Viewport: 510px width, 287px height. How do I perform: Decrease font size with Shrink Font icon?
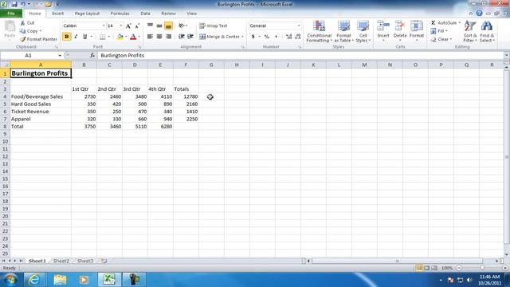(137, 26)
